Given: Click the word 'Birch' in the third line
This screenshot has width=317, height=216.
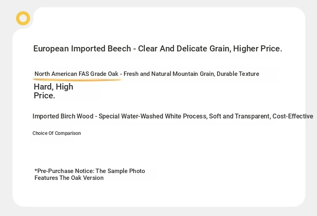Looking at the screenshot, I should click(68, 116).
